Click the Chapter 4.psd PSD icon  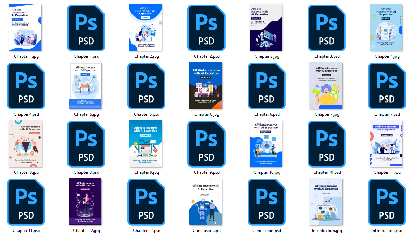click(x=26, y=86)
